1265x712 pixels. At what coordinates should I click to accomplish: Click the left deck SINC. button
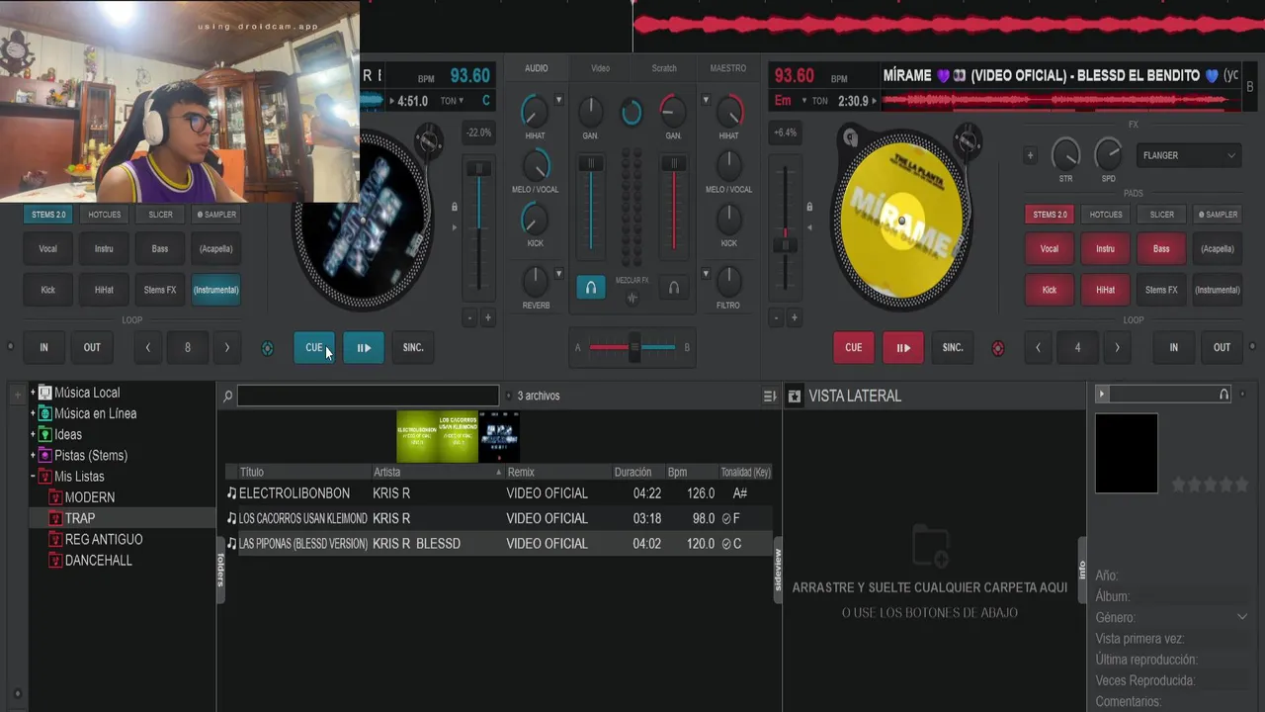[413, 347]
